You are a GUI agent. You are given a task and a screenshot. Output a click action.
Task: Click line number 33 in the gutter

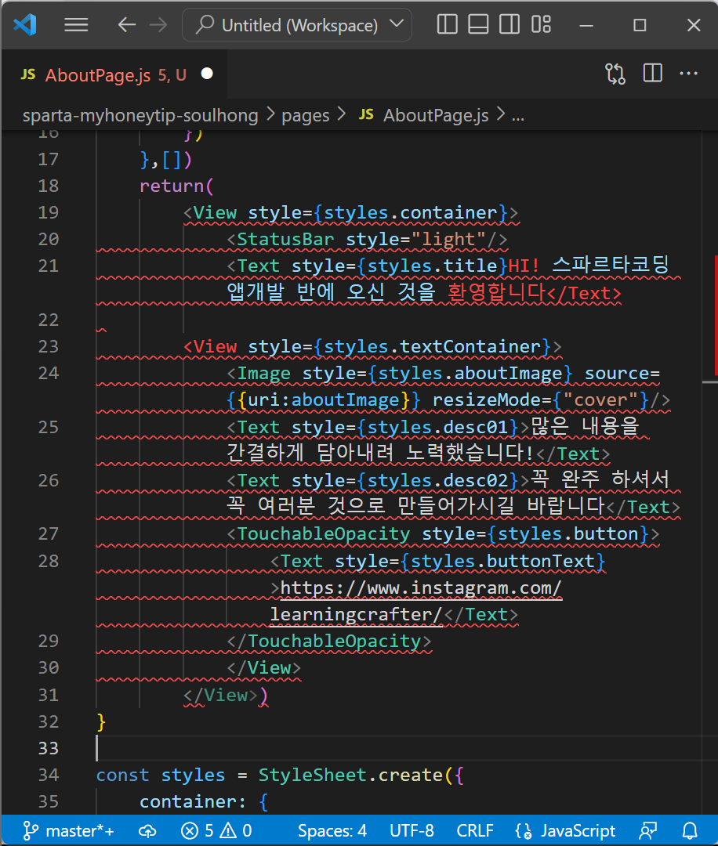pyautogui.click(x=48, y=748)
